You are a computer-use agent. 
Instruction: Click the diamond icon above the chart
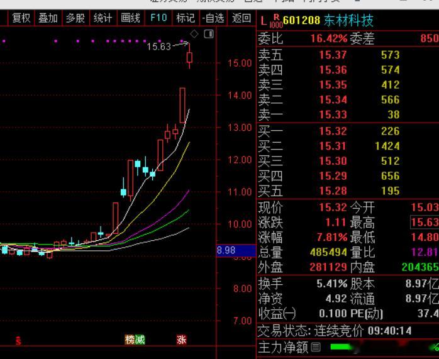194,34
